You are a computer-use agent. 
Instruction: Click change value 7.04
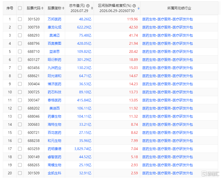click(x=134, y=149)
